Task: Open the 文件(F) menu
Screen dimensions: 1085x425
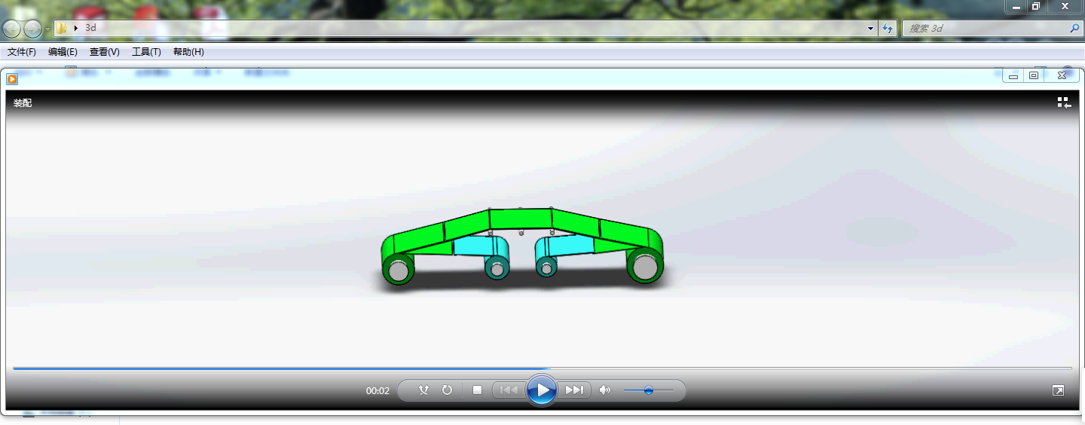Action: coord(22,52)
